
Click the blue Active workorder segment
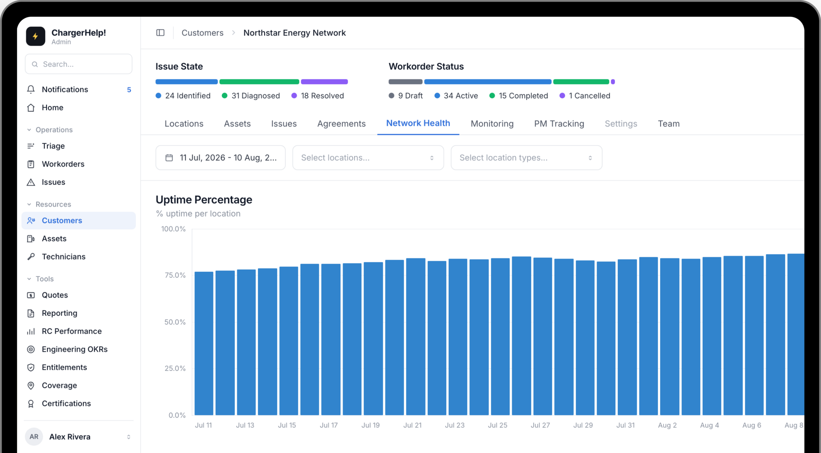point(488,82)
